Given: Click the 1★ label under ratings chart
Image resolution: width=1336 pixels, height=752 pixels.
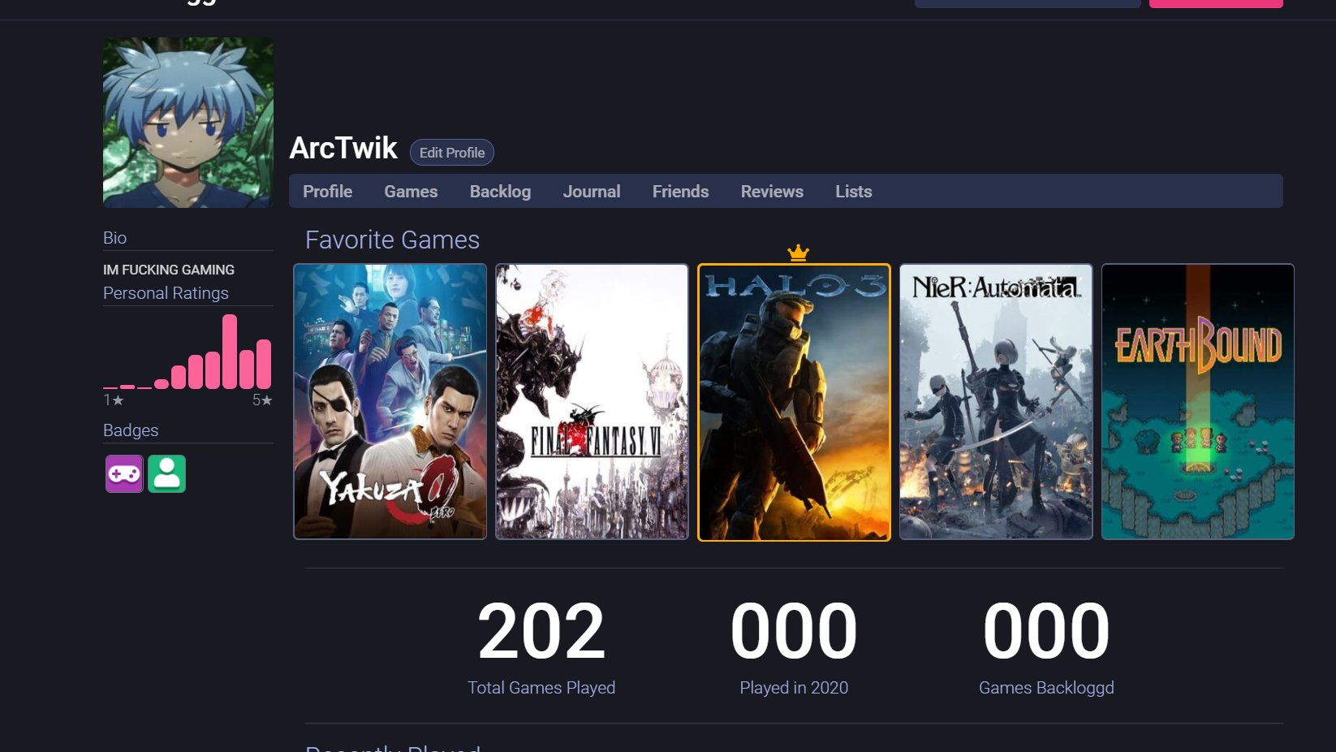Looking at the screenshot, I should (x=114, y=400).
